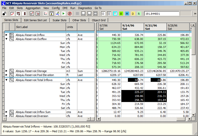The width and height of the screenshot is (198, 136).
Task: Click the Inflow Sum slot series icon
Action: [x=12, y=112]
